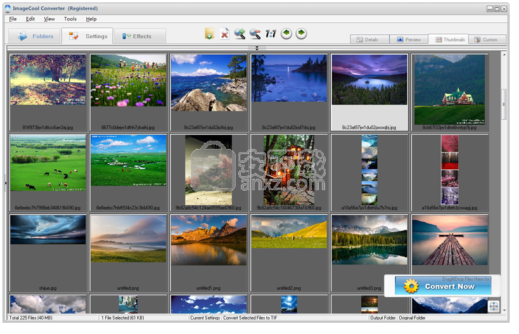
Task: Go to previous image with left arrow
Action: pyautogui.click(x=286, y=34)
